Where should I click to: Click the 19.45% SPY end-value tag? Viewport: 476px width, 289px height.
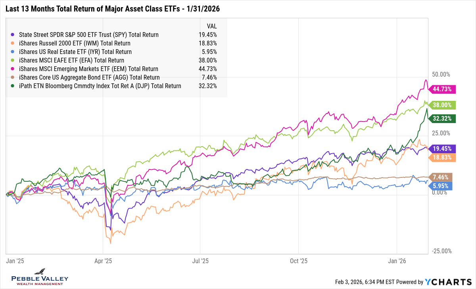click(442, 148)
